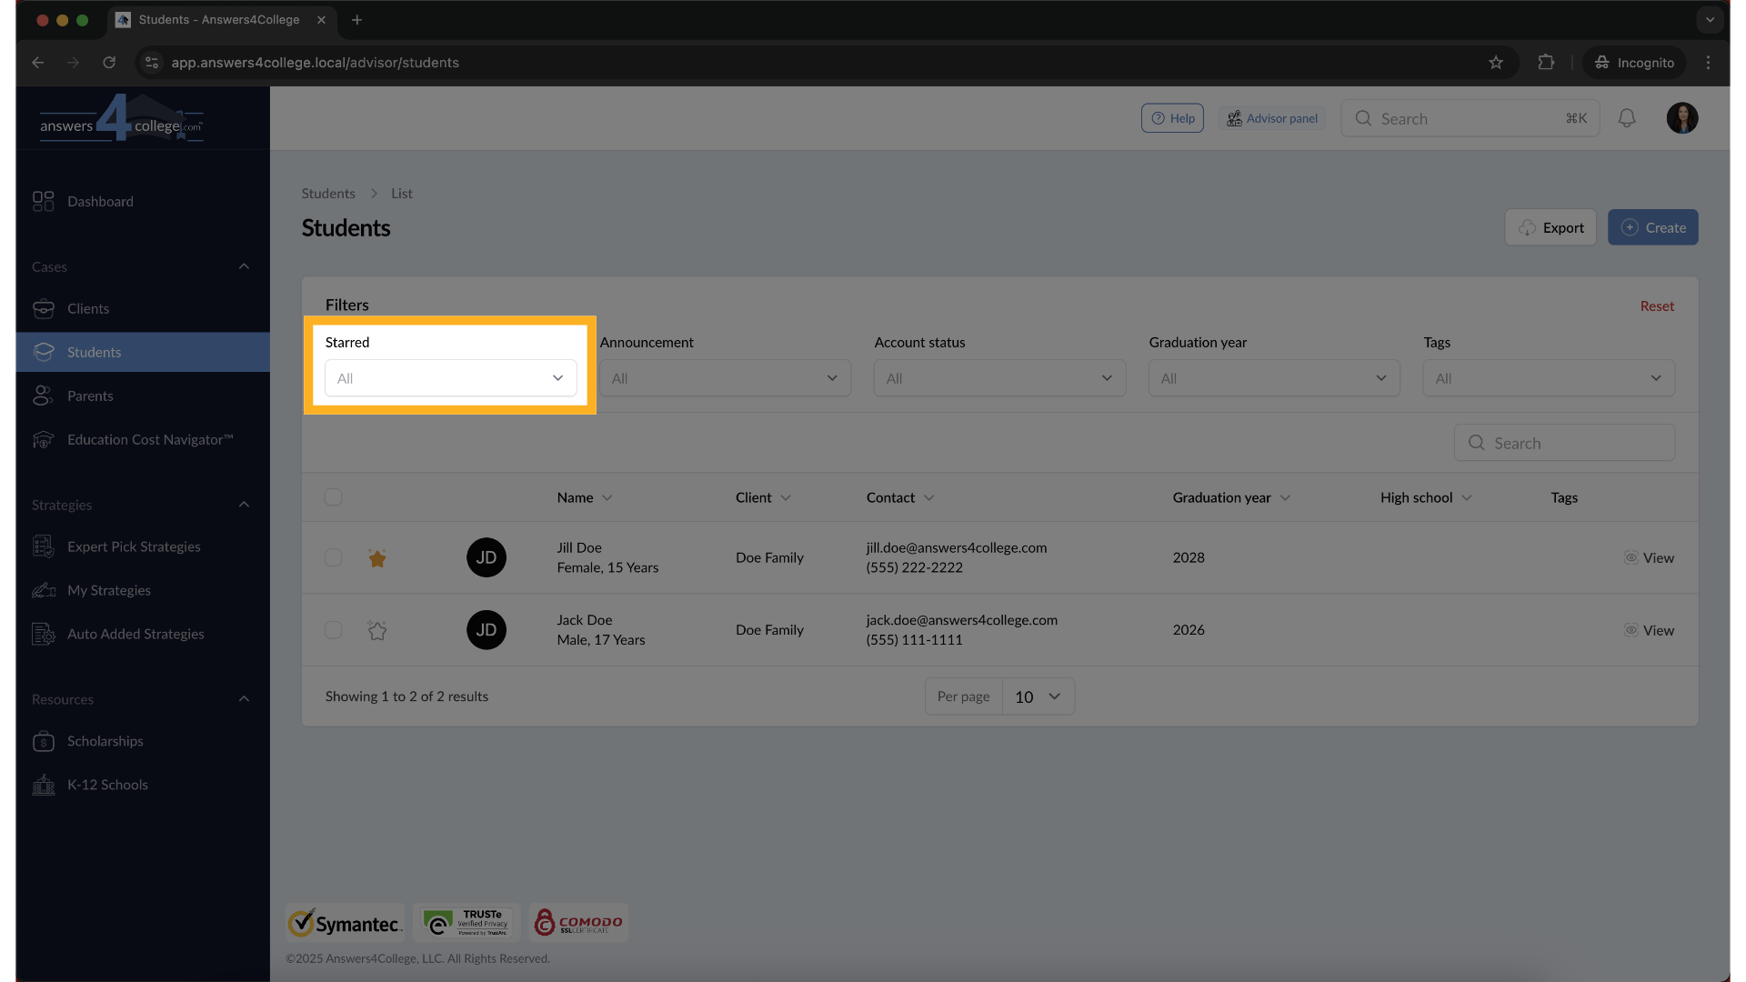Open the Expert Pick Strategies menu item

(134, 546)
